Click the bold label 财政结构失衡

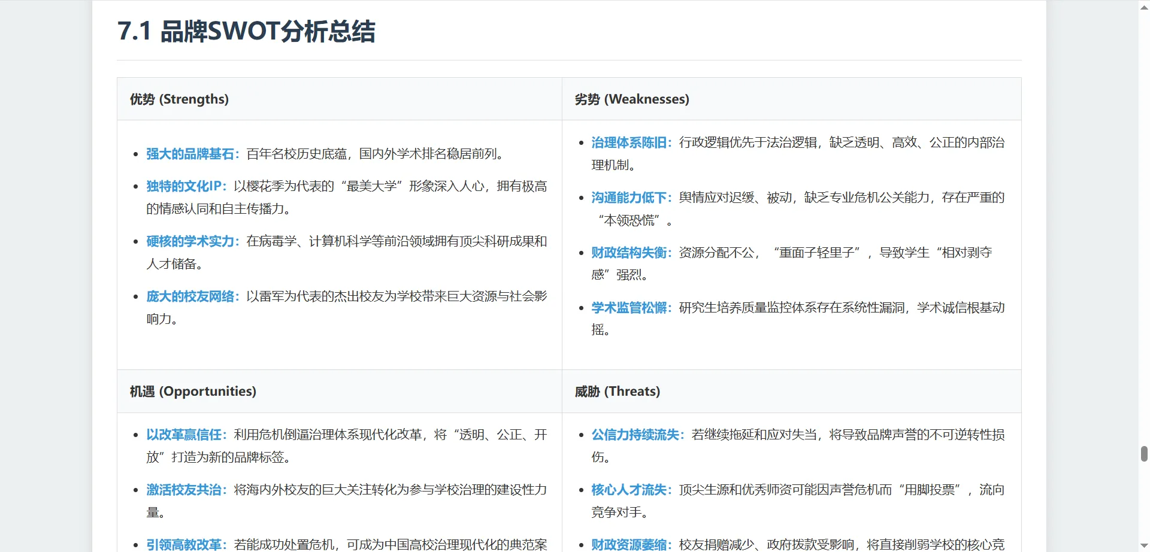click(629, 253)
